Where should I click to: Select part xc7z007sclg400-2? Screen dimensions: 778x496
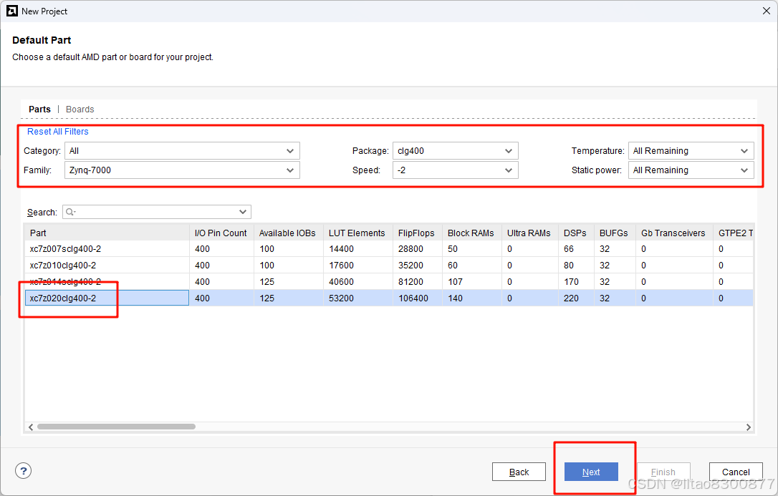coord(65,249)
